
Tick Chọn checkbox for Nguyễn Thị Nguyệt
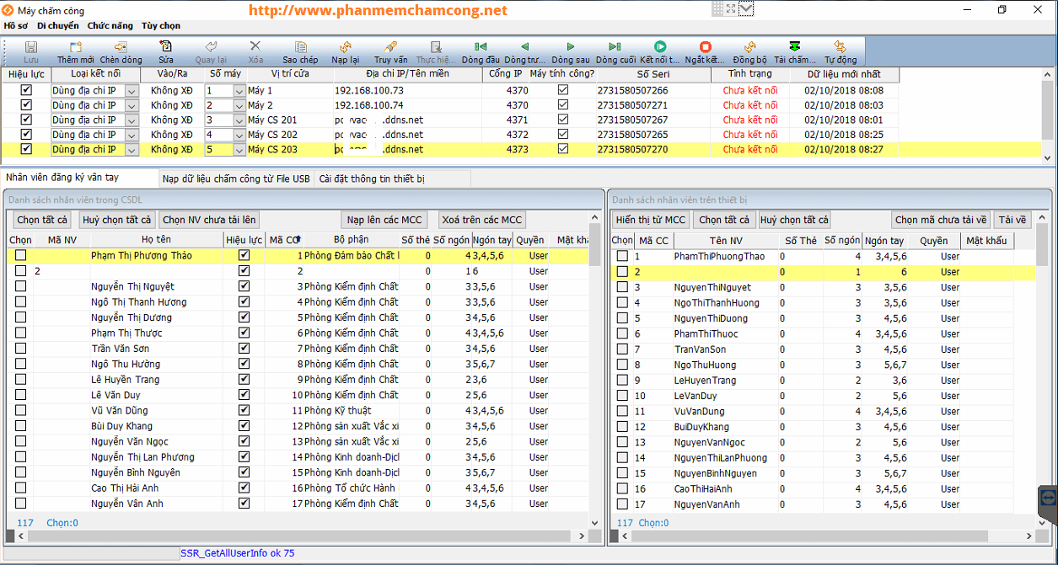point(20,286)
